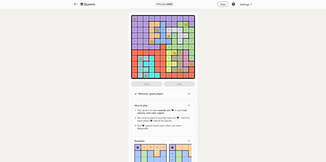326x162 pixels.
Task: Toggle the bottom-right red cell of the board
Action: tap(192, 75)
